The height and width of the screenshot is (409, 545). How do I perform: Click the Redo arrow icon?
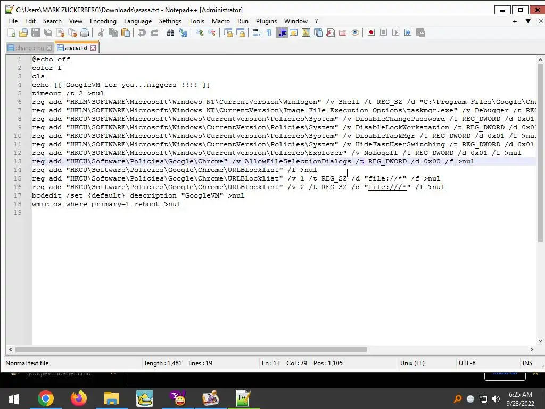(154, 32)
